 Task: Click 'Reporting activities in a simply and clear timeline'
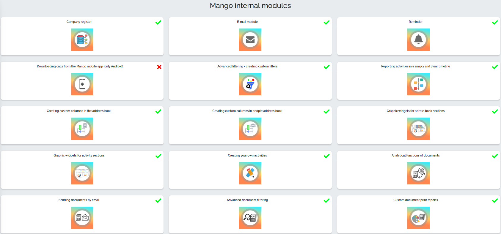point(416,66)
